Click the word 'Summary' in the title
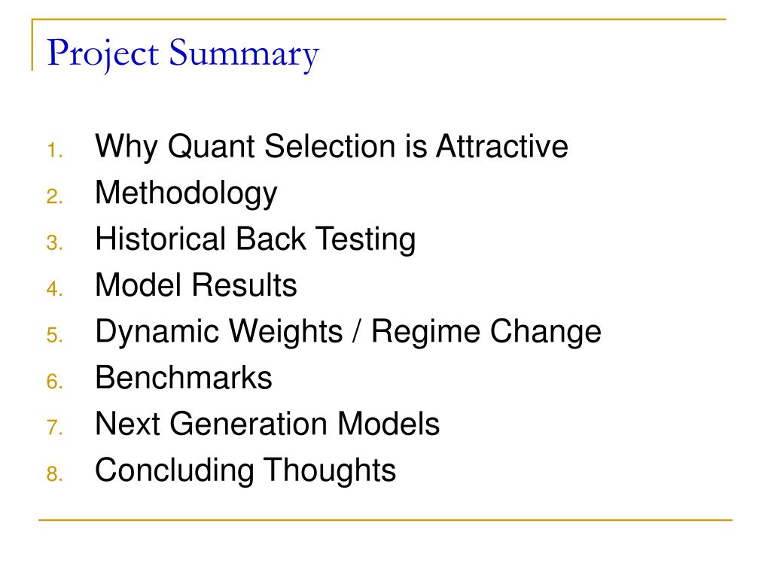 click(245, 55)
